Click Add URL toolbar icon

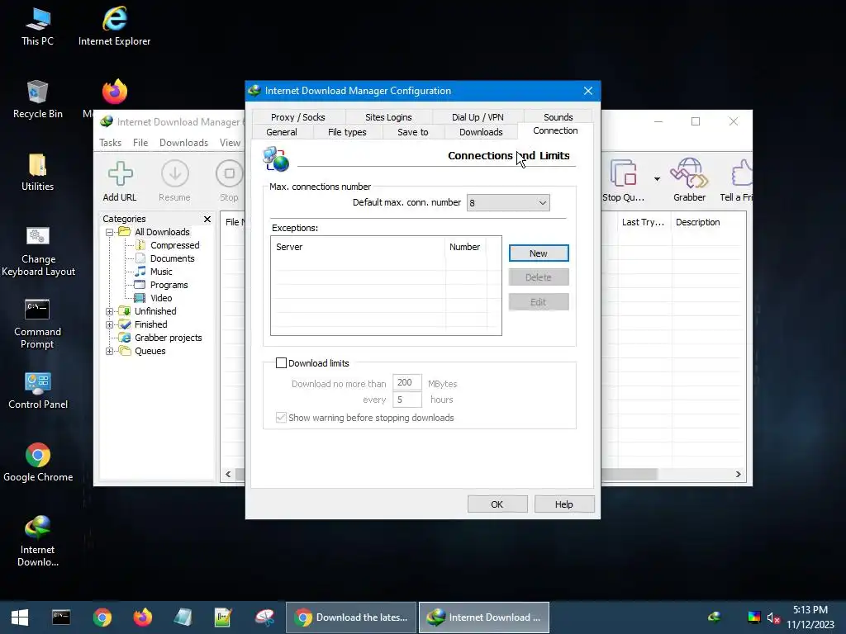[x=120, y=181]
